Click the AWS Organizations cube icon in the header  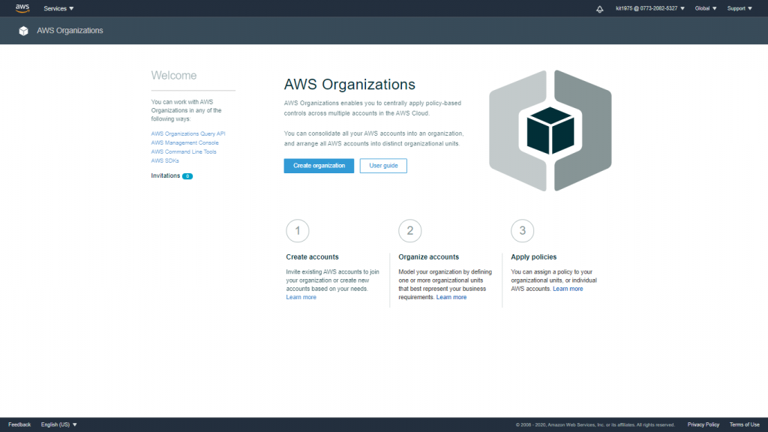click(x=22, y=31)
